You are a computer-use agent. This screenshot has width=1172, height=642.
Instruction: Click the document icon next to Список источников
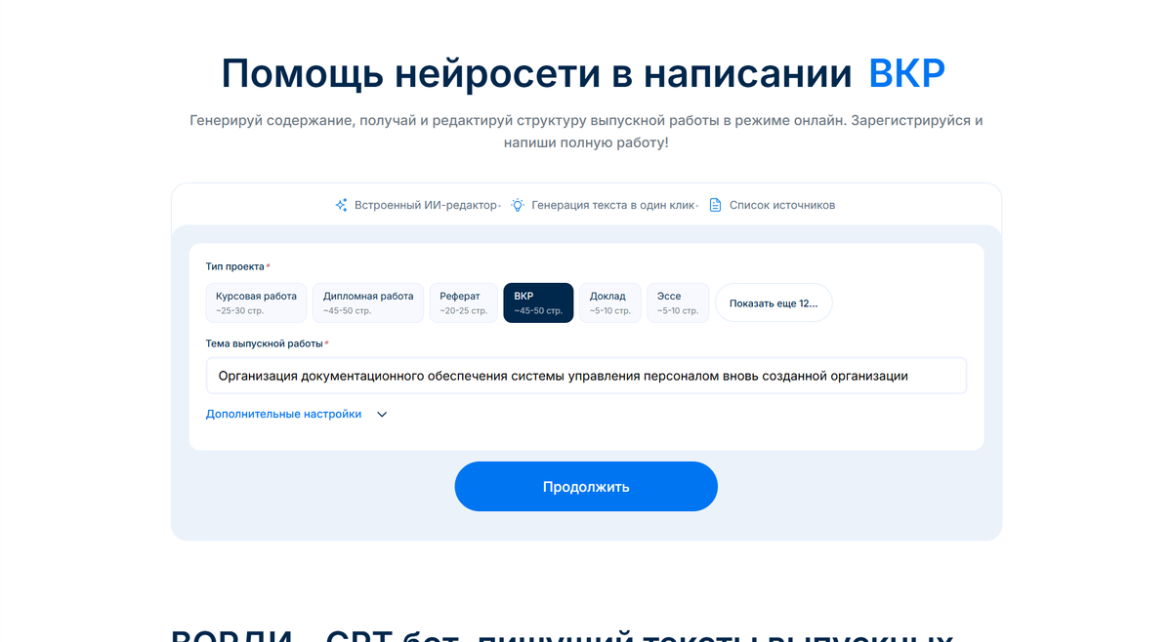click(x=716, y=205)
